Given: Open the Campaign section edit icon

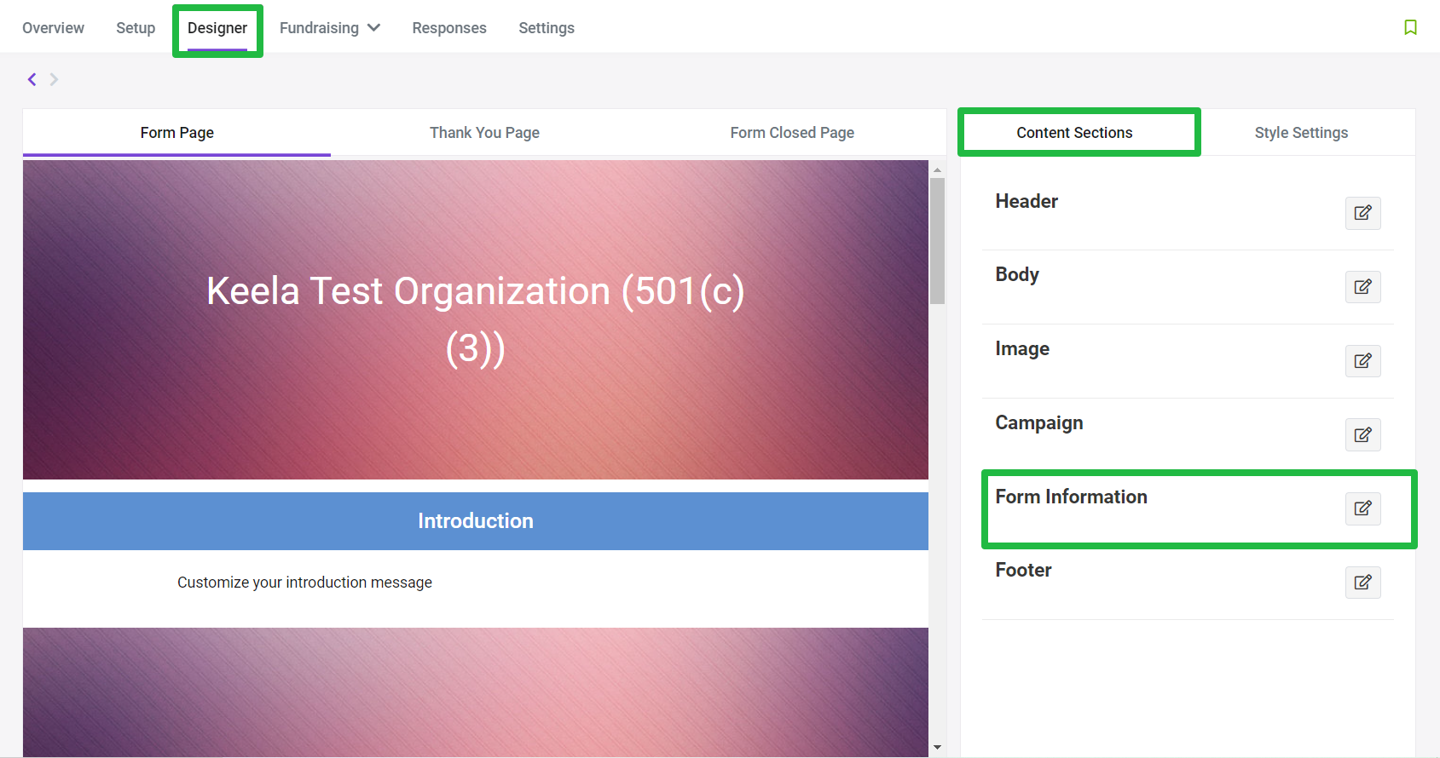Looking at the screenshot, I should [x=1362, y=435].
